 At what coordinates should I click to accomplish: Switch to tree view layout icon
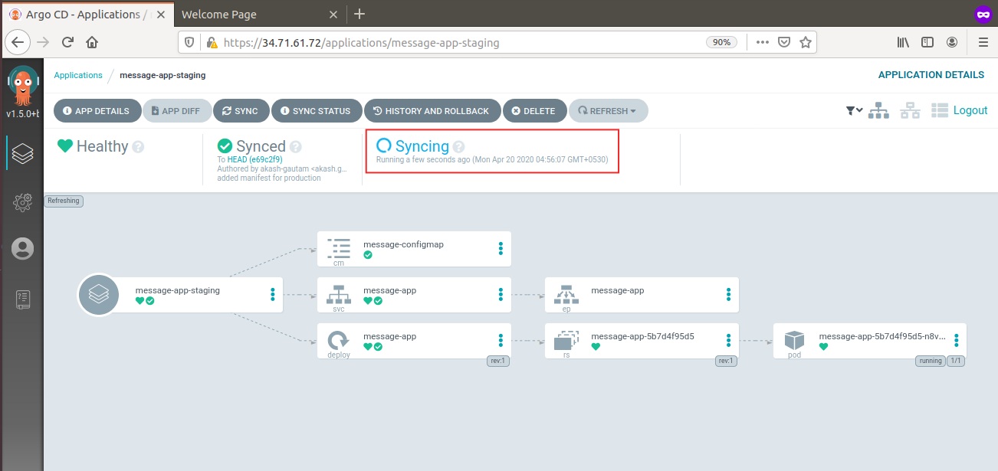(879, 110)
